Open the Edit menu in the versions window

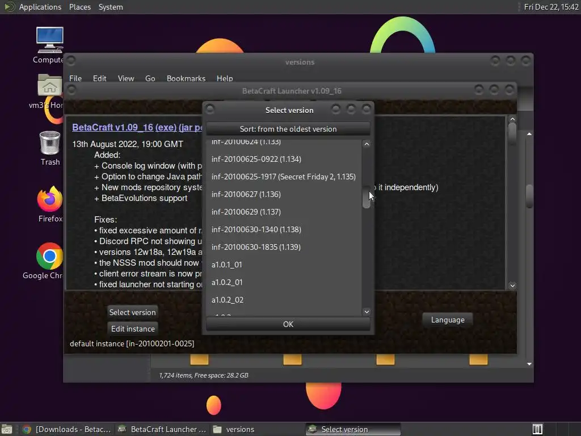99,78
